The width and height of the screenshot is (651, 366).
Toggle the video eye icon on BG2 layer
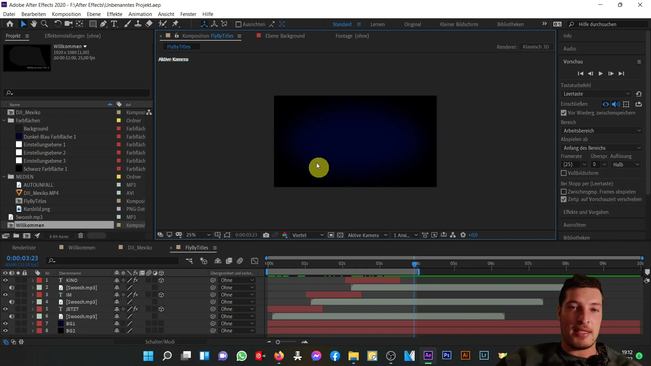coord(5,331)
